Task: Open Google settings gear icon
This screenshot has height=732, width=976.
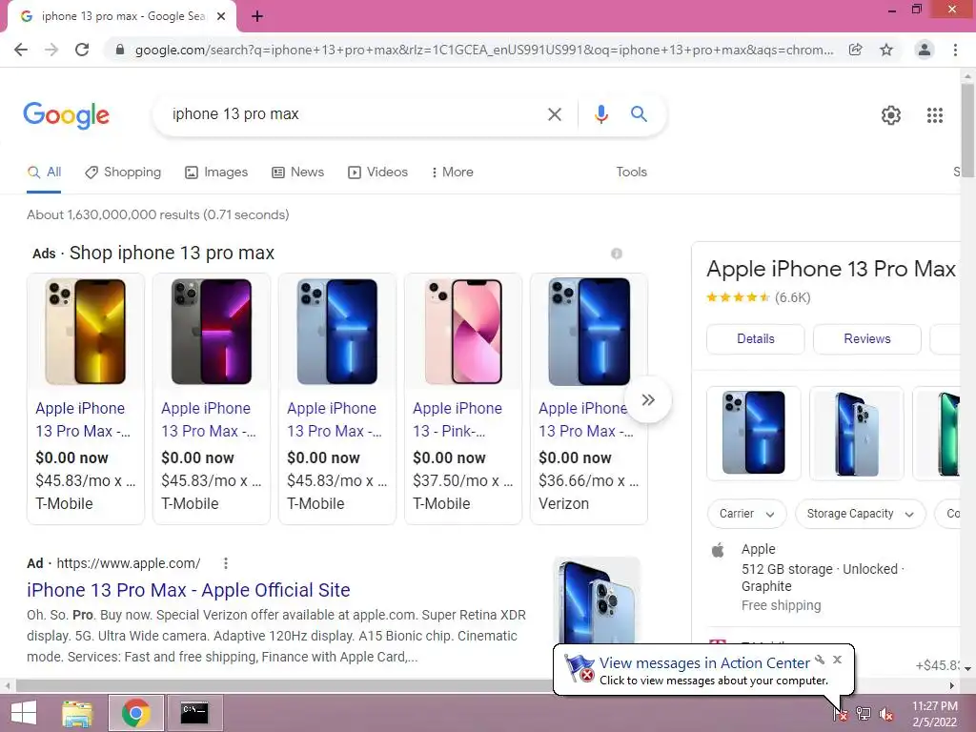Action: 891,115
